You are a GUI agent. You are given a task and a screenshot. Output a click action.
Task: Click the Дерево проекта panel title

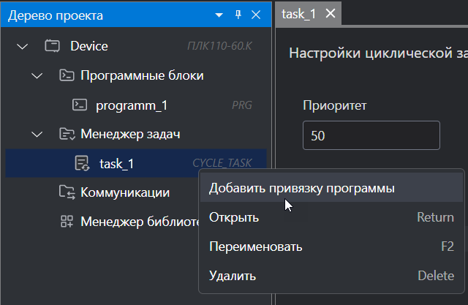56,15
